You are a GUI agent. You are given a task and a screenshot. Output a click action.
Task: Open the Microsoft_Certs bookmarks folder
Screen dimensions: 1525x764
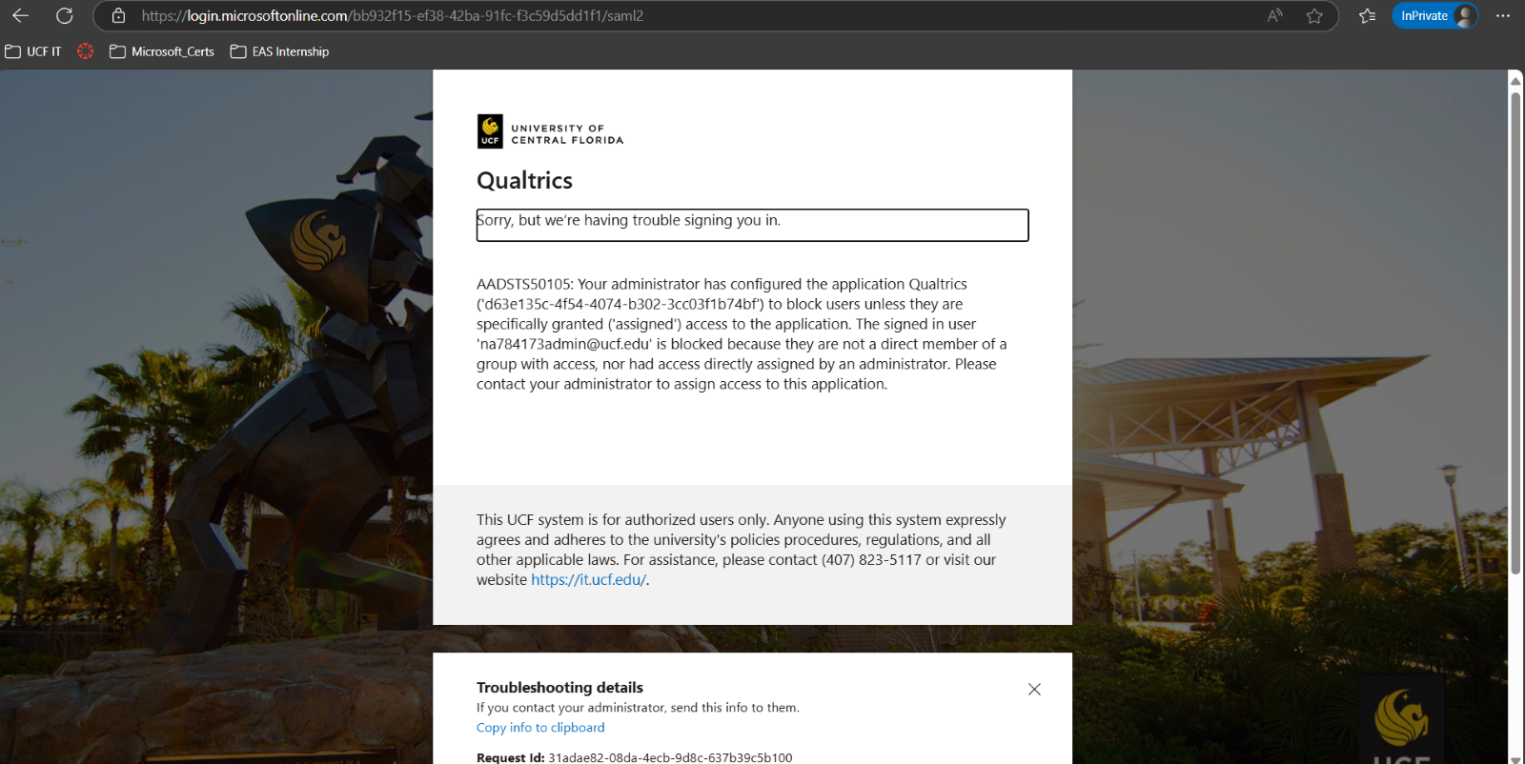162,51
